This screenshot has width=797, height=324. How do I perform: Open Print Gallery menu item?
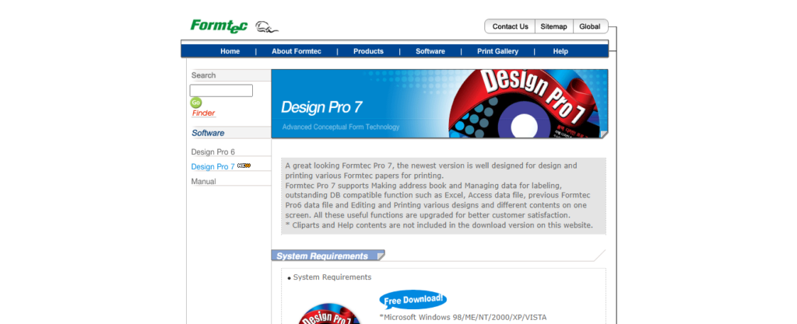click(497, 51)
